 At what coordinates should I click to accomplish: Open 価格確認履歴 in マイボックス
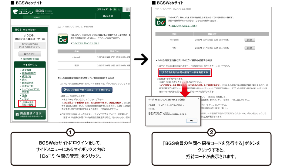[29, 73]
